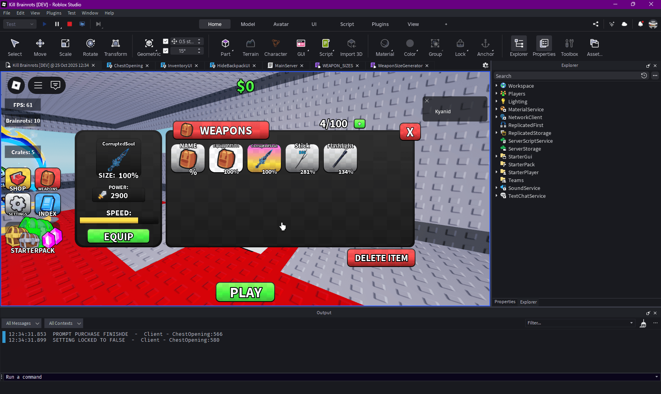Switch to the Avatar ribbon tab

pyautogui.click(x=281, y=24)
